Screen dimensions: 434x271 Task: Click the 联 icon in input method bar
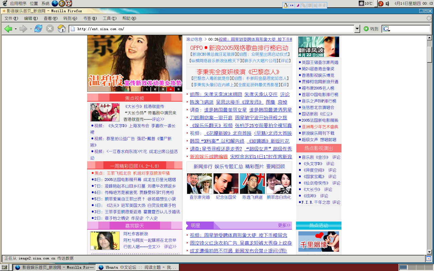310,5
